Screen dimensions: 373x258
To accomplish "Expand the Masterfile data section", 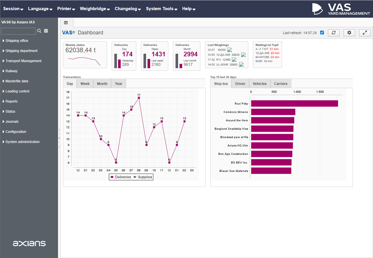I will pos(17,81).
